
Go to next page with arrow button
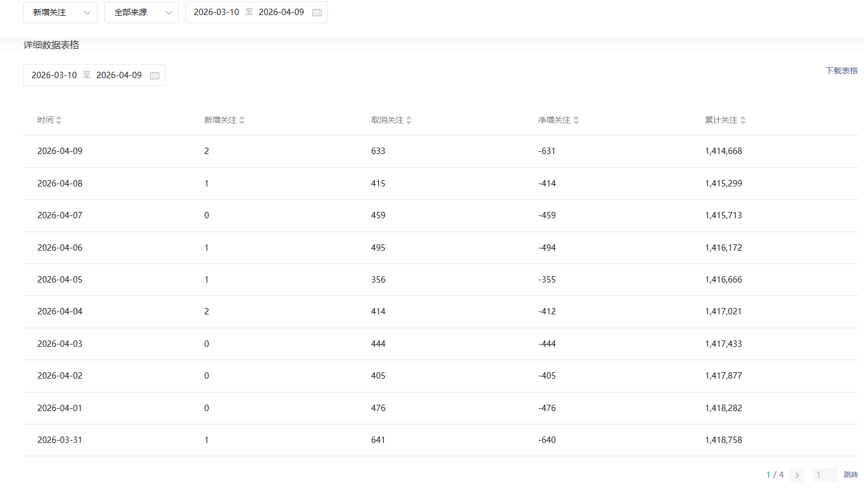797,475
